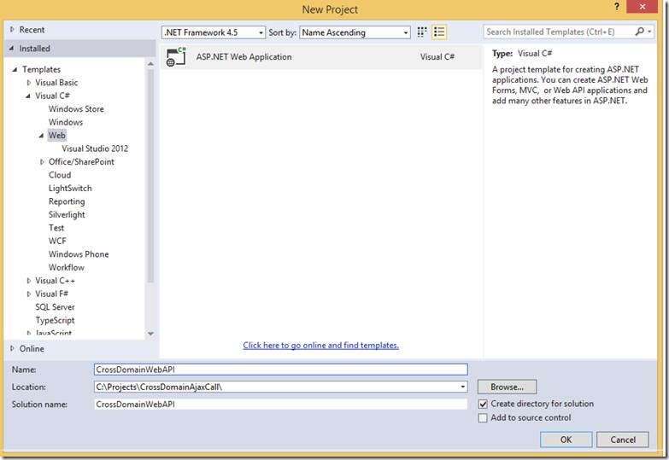
Task: Collapse the Visual C# node arrow
Action: click(28, 96)
